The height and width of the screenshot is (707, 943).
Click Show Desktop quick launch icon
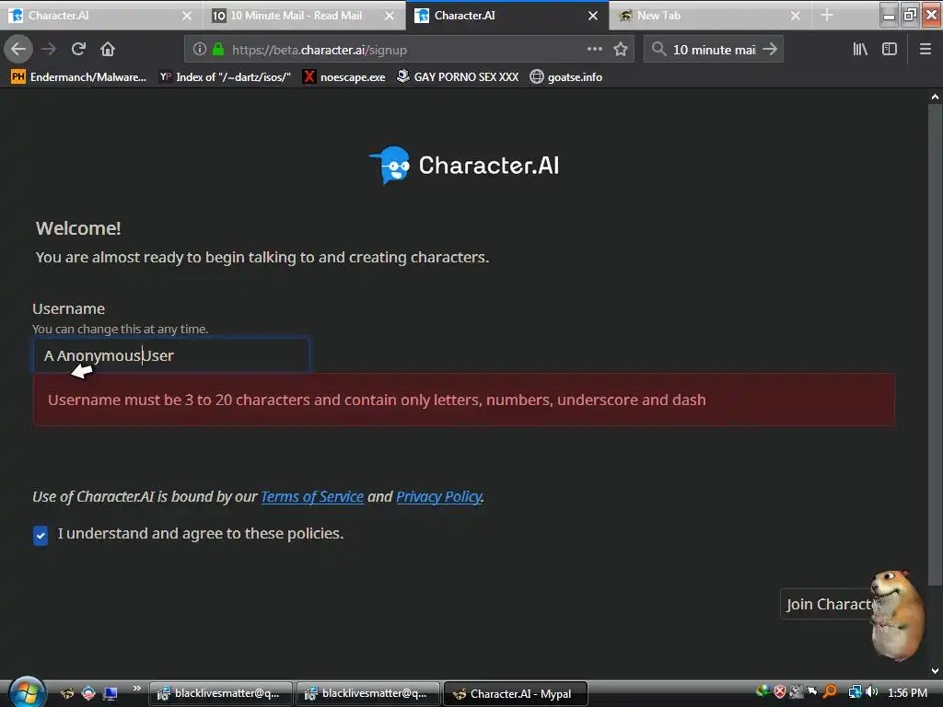(x=111, y=694)
